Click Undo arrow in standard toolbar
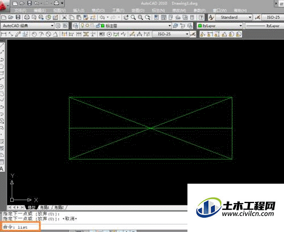The height and width of the screenshot is (232, 284). [x=102, y=18]
